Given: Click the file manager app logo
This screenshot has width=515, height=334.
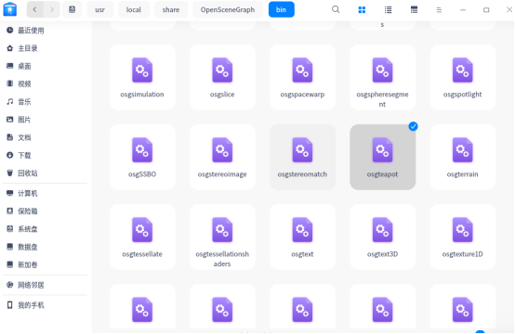Looking at the screenshot, I should pyautogui.click(x=10, y=9).
